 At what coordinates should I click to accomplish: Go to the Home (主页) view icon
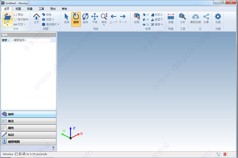tap(36, 19)
